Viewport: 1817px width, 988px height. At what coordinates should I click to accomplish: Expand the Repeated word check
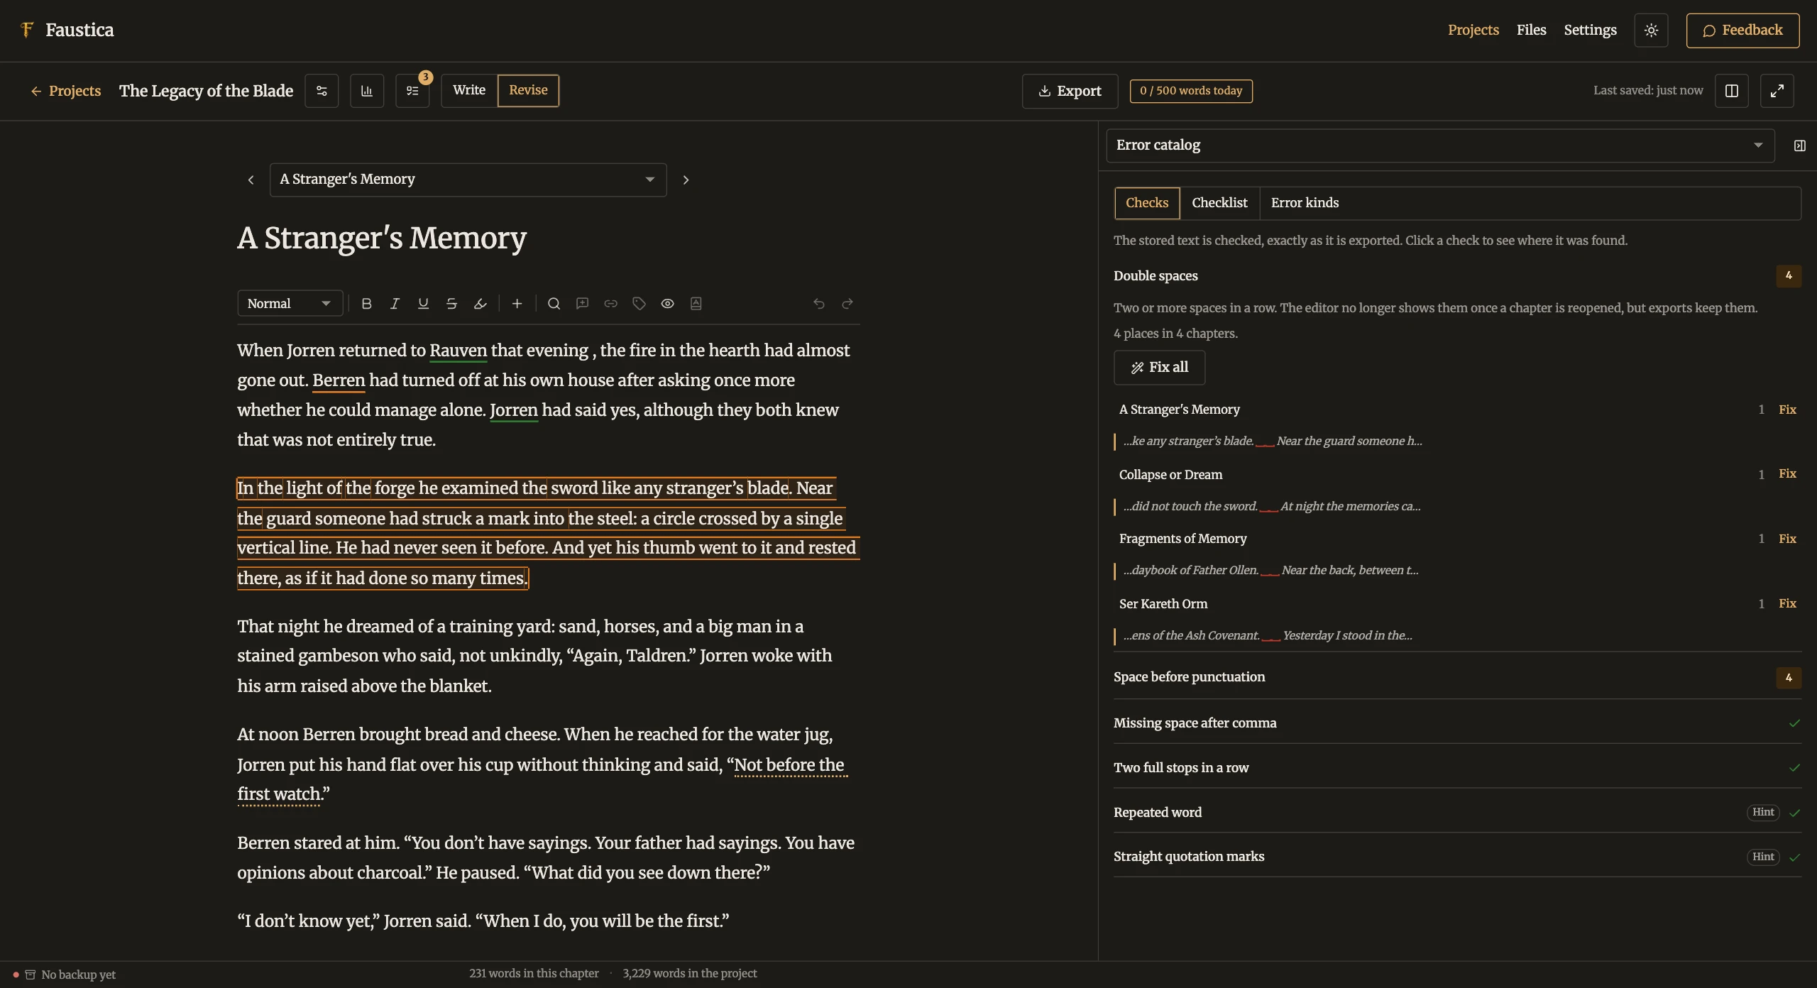point(1457,812)
